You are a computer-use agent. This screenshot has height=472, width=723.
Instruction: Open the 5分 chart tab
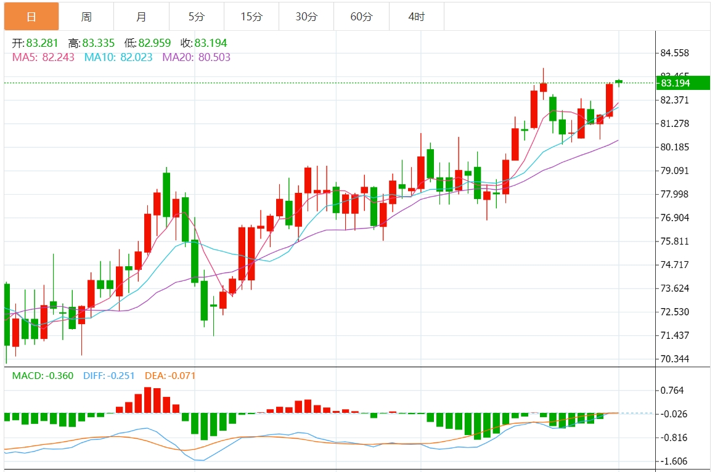click(197, 17)
